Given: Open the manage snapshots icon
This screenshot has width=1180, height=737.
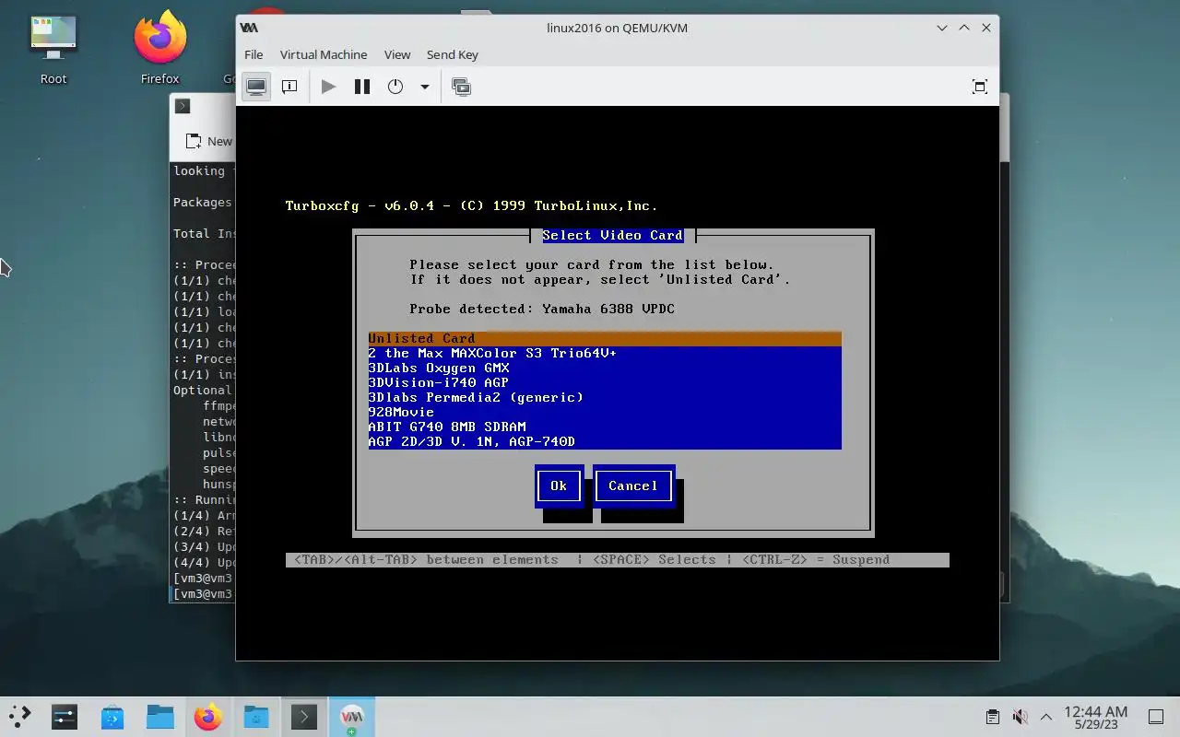Looking at the screenshot, I should [x=462, y=87].
